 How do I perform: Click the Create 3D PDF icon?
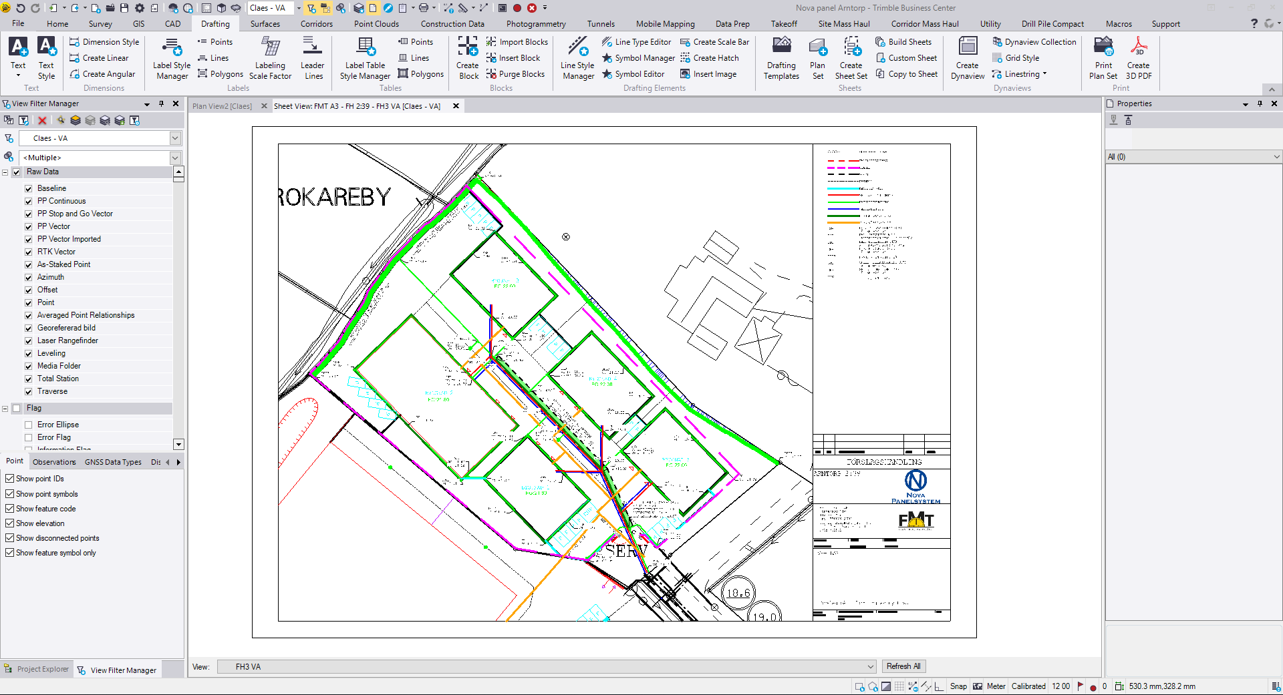coord(1138,57)
